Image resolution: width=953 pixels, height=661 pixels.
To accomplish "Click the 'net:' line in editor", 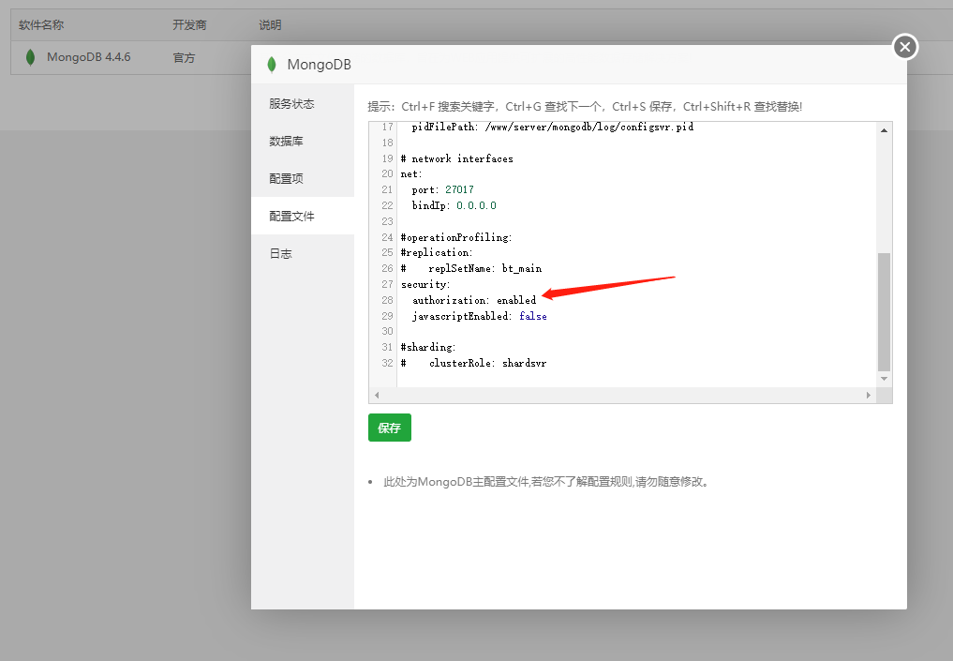I will click(x=411, y=173).
